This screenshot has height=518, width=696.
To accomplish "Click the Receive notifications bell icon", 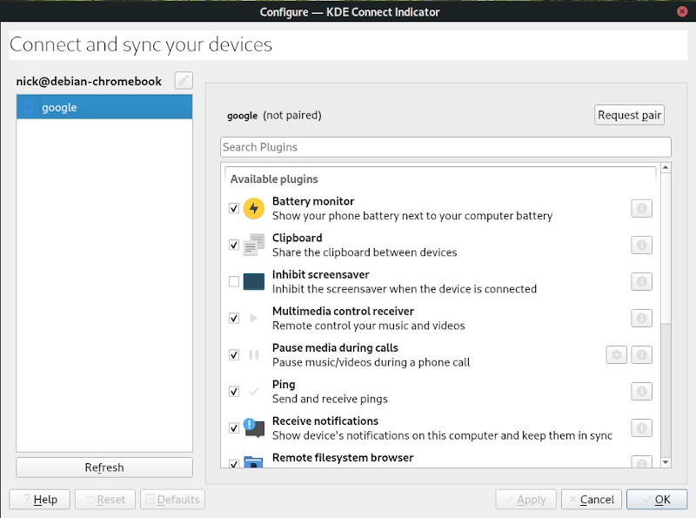I will 253,427.
